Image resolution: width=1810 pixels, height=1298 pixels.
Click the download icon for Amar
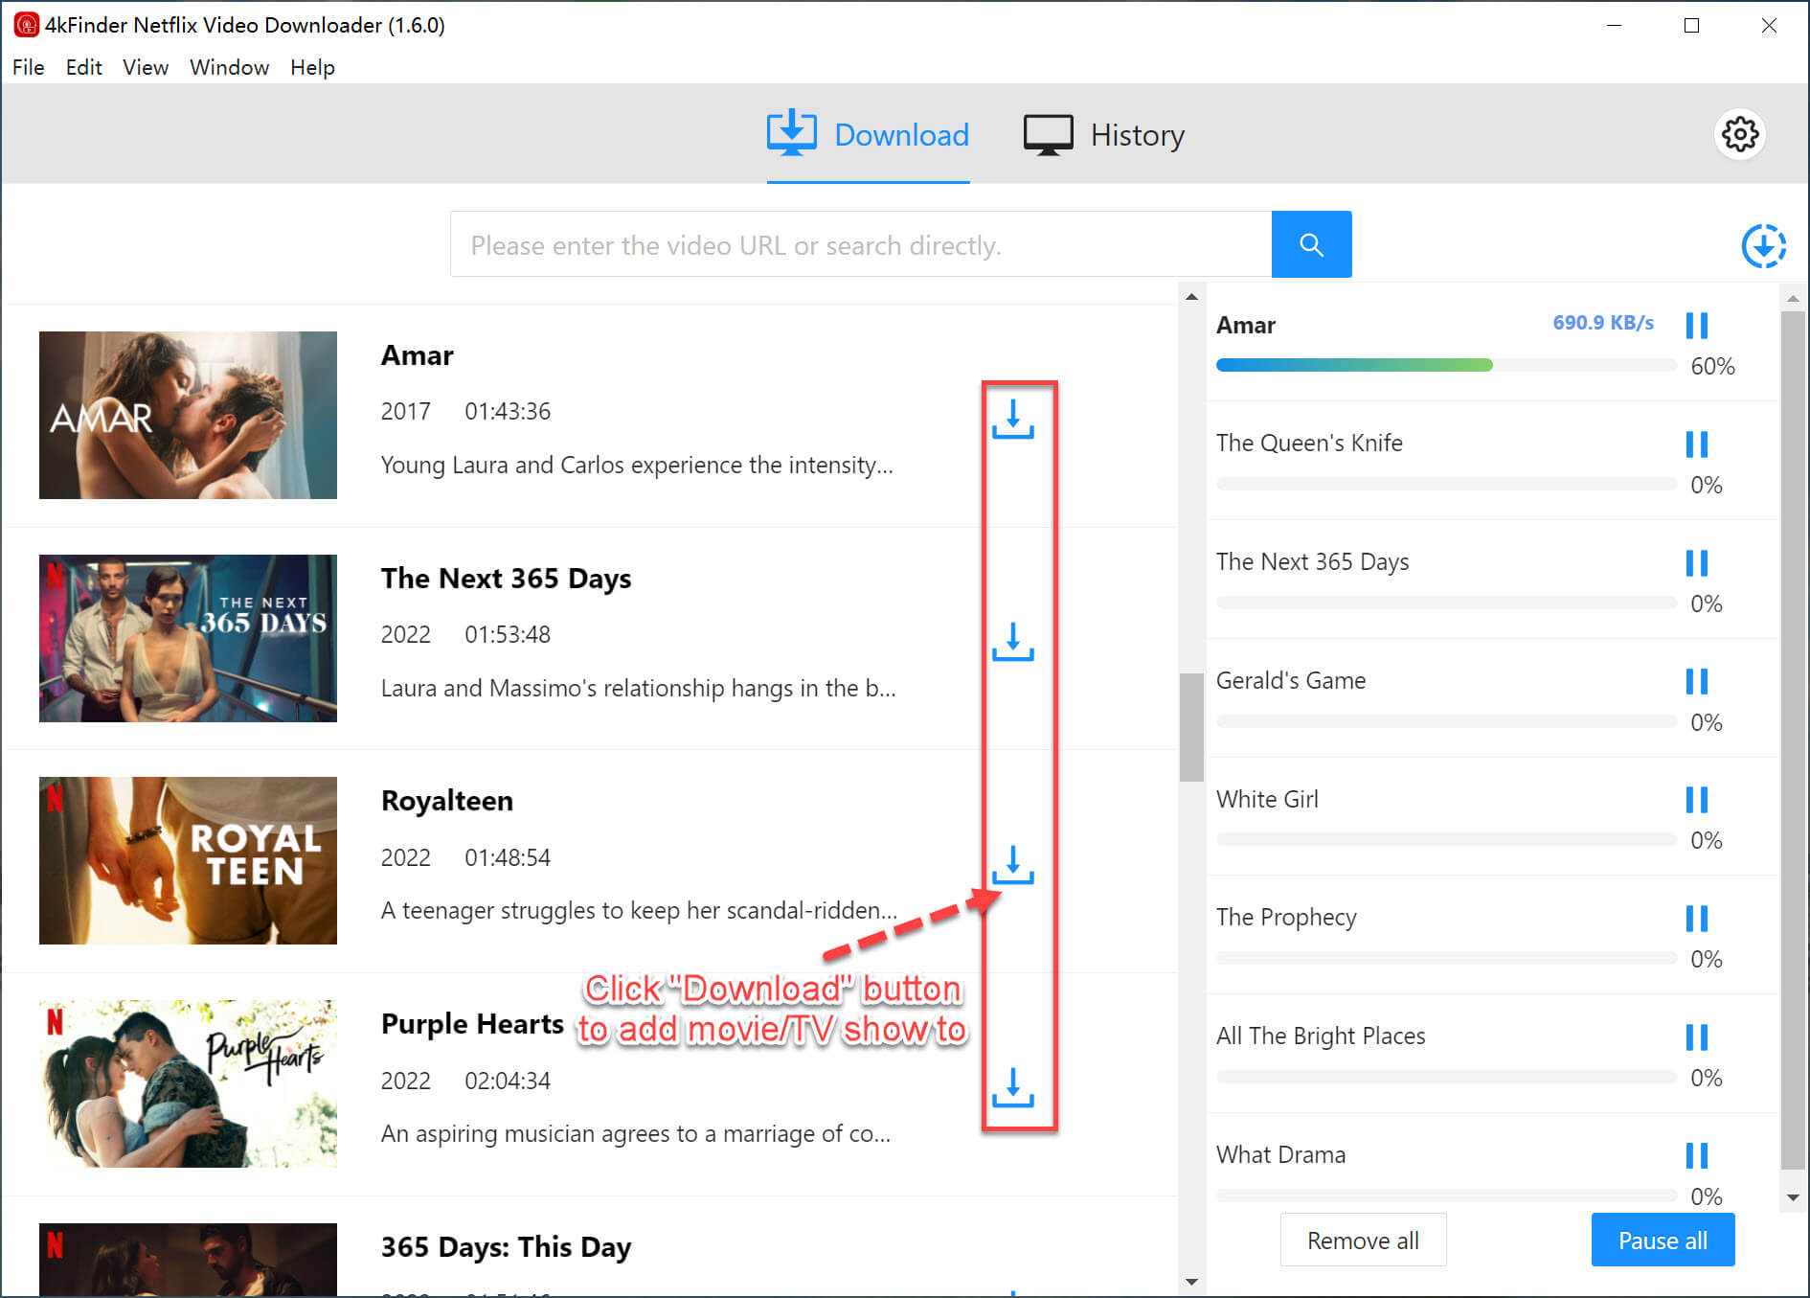click(x=1012, y=420)
